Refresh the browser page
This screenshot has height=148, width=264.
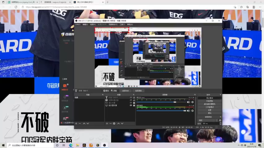(x=16, y=7)
